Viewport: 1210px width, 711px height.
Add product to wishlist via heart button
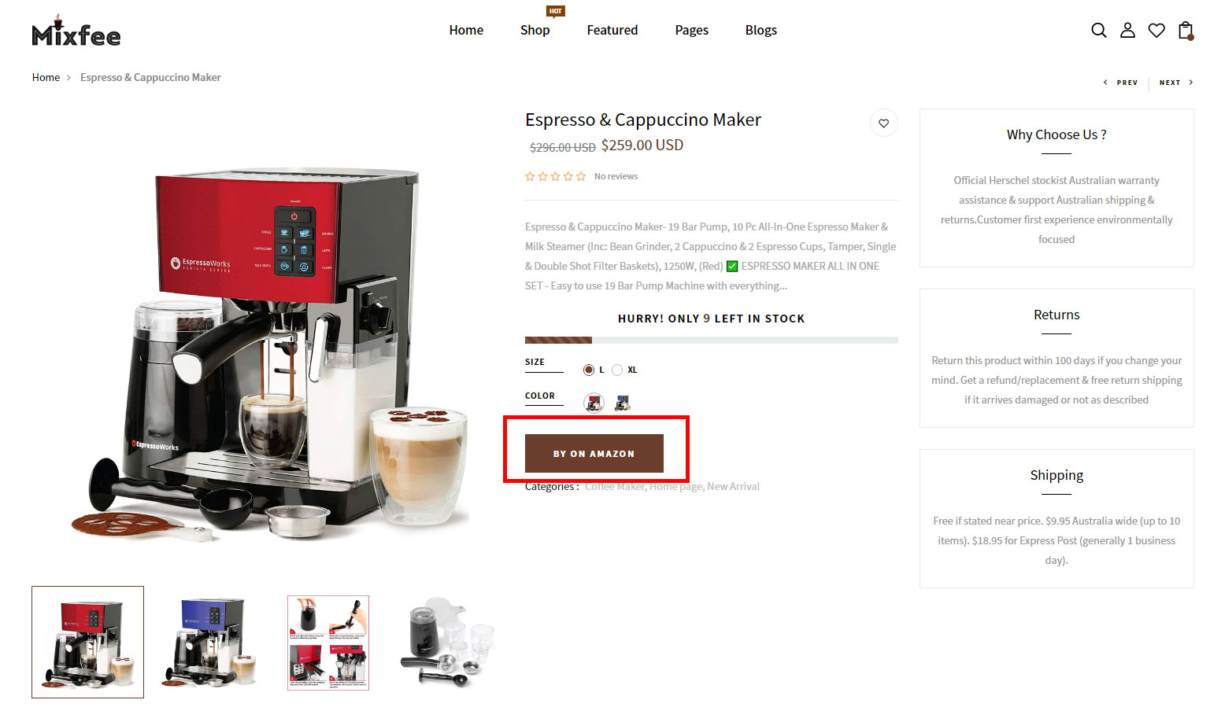coord(884,123)
